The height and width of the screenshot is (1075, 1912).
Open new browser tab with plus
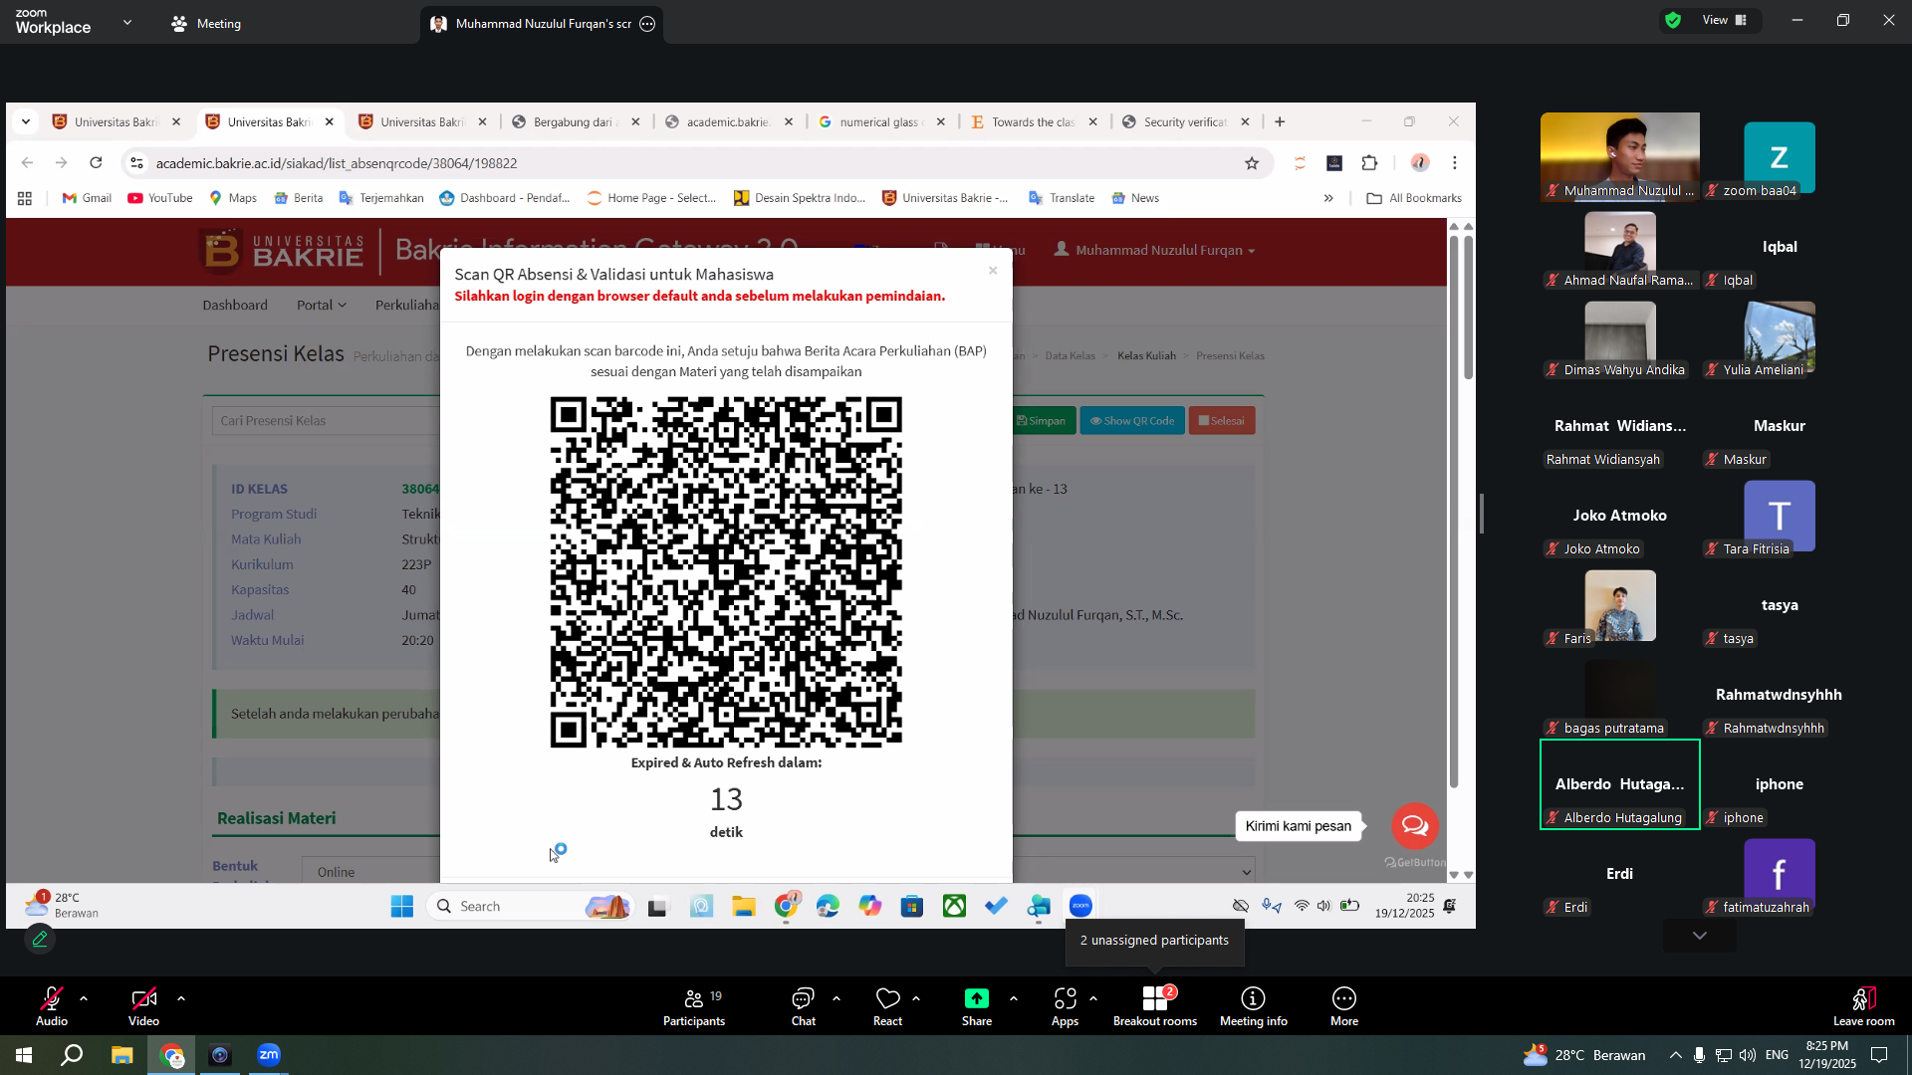[x=1280, y=122]
